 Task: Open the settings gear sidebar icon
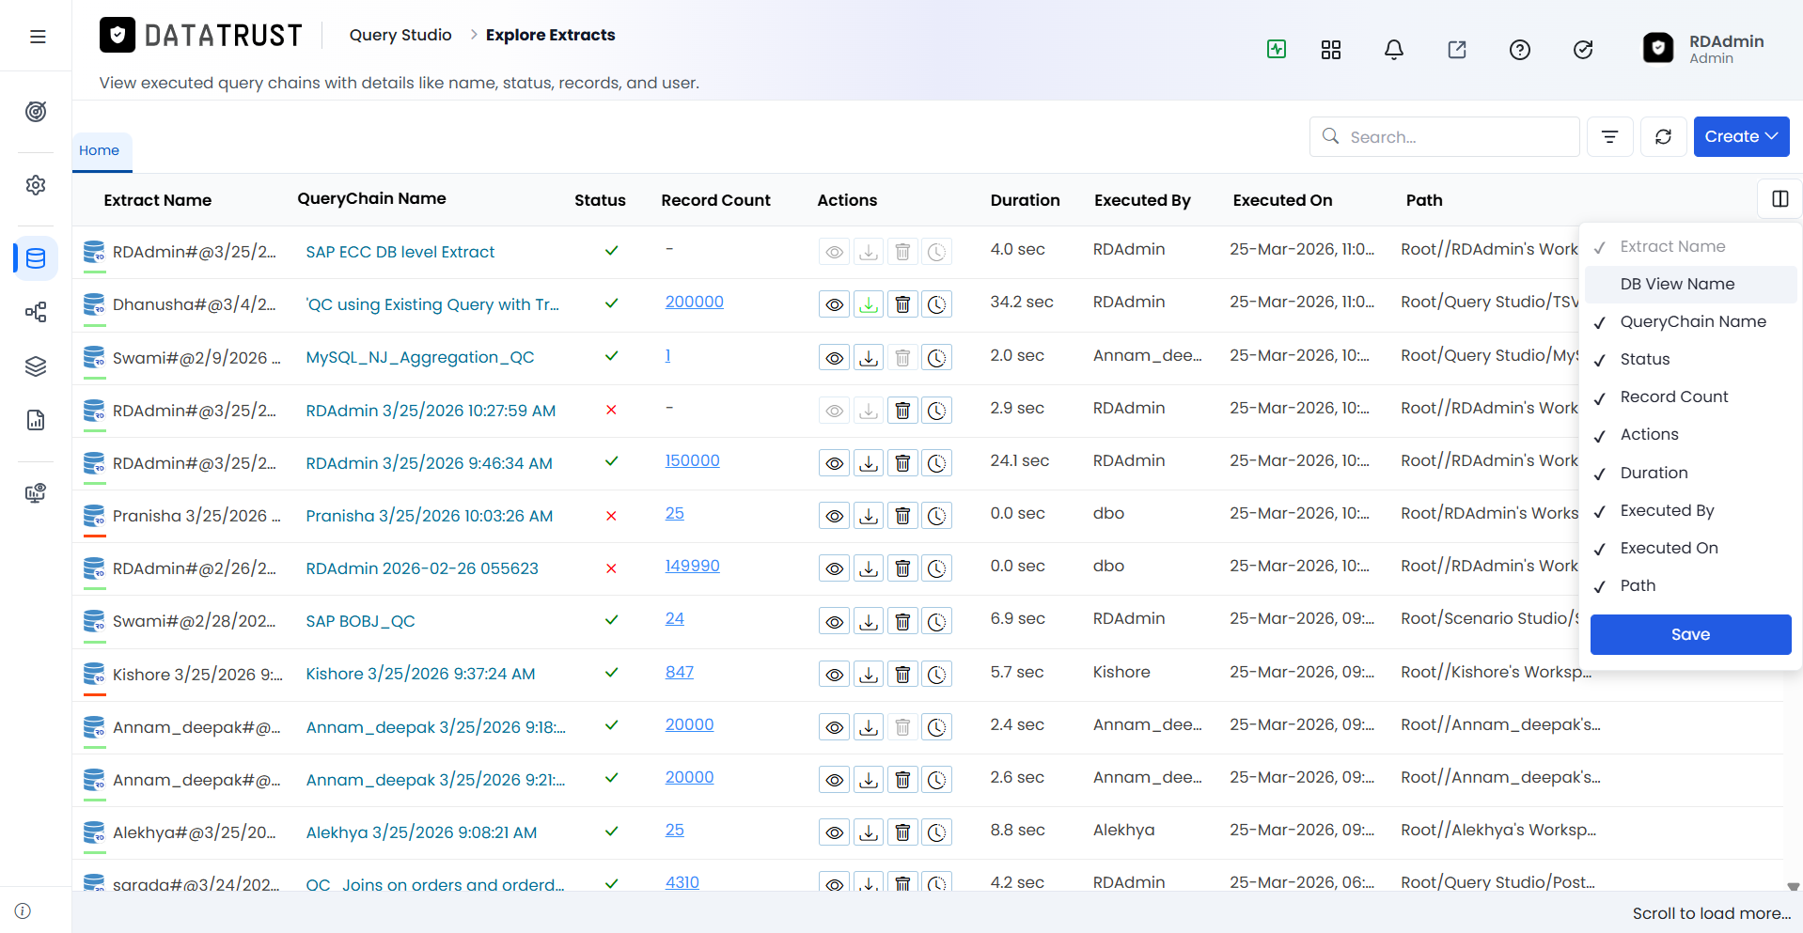36,185
